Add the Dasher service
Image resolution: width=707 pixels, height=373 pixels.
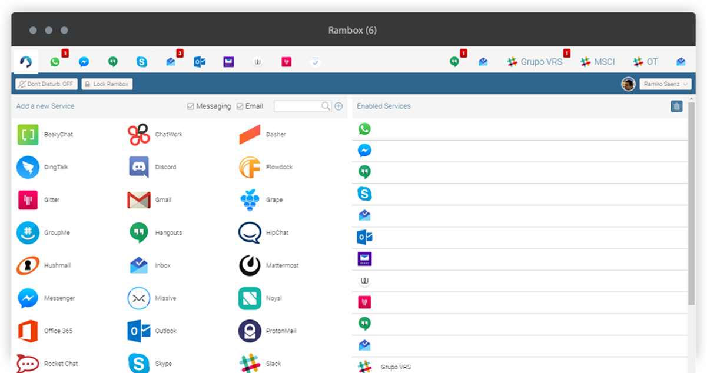pos(263,135)
